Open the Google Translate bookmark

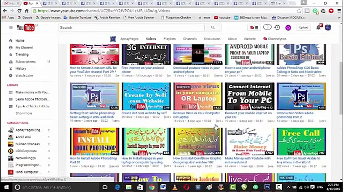tap(77, 18)
